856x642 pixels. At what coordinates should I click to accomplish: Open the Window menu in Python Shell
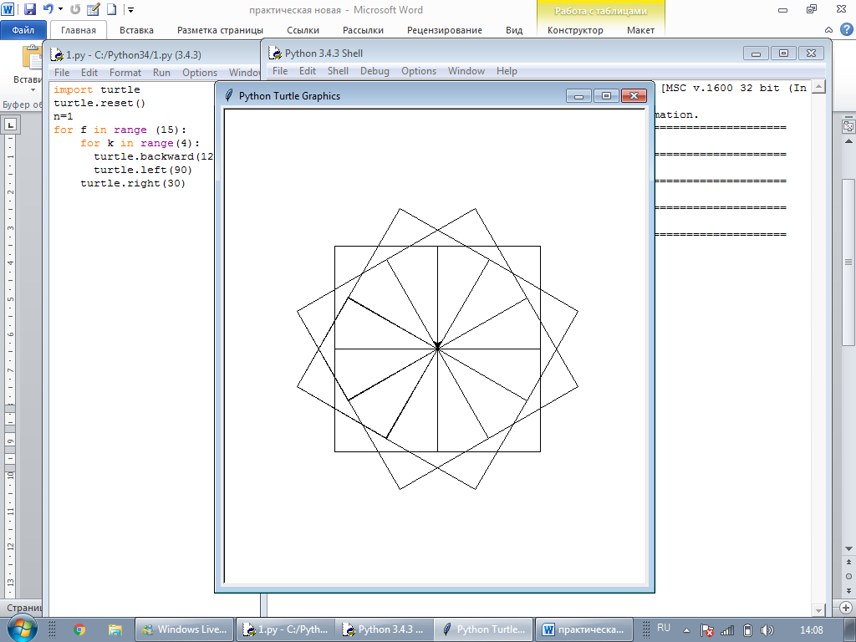[x=466, y=71]
